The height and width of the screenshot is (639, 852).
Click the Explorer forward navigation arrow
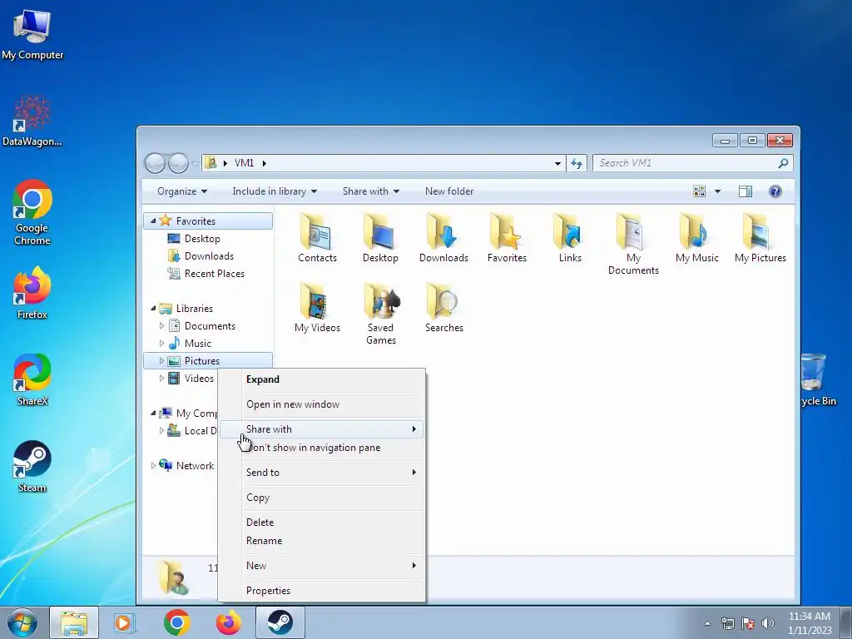click(x=178, y=163)
